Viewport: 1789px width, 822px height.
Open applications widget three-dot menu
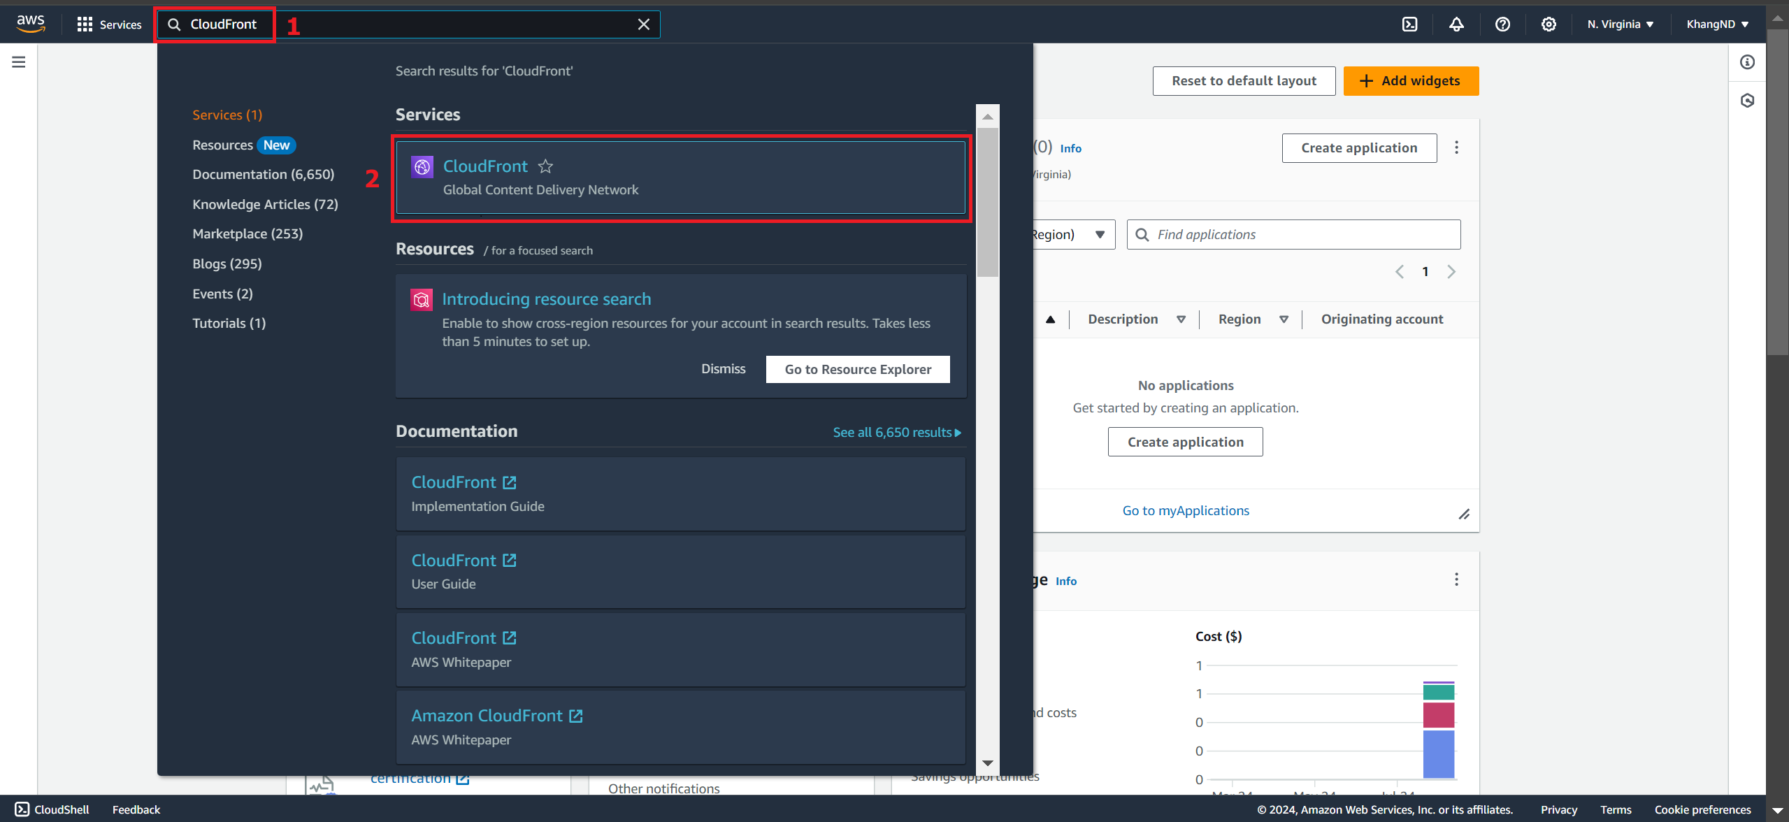1456,147
